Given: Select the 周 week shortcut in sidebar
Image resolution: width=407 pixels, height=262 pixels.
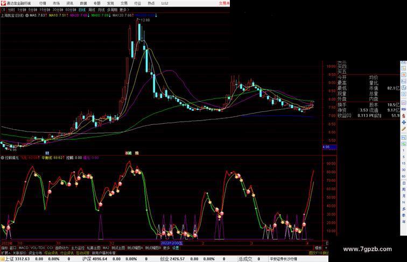Looking at the screenshot, I should 404,189.
